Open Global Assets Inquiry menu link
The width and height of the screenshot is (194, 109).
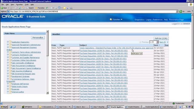[20, 87]
